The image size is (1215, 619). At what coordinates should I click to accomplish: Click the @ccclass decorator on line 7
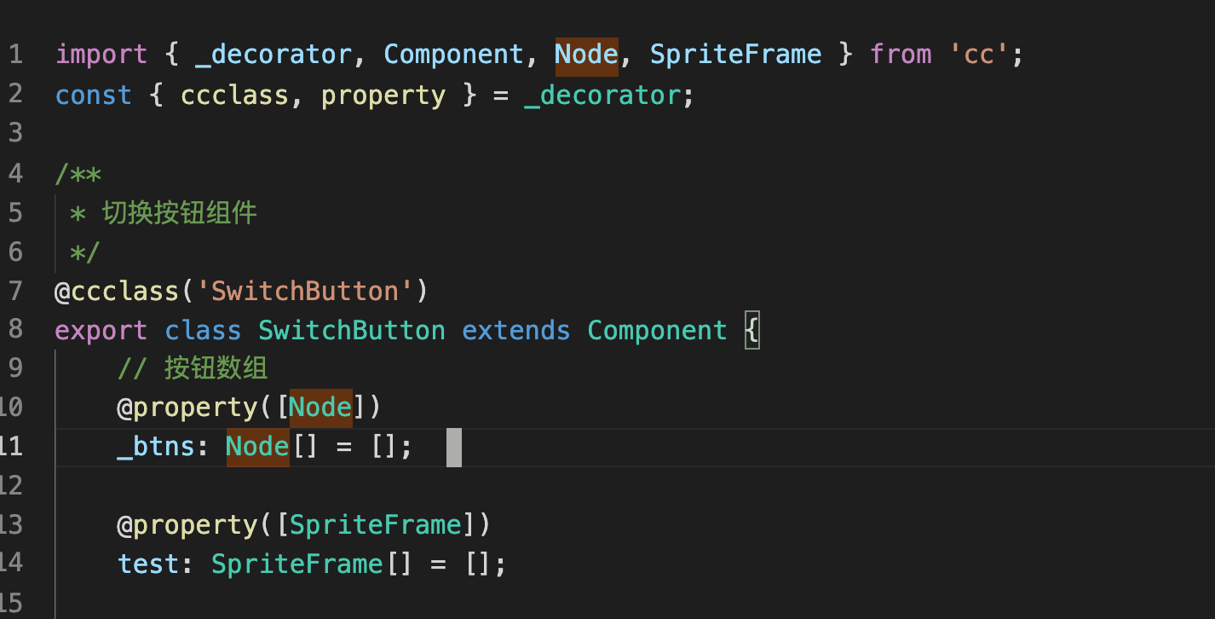pos(117,292)
